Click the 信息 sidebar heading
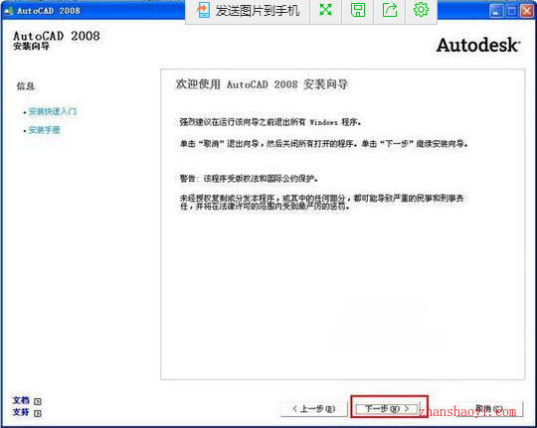 click(26, 85)
